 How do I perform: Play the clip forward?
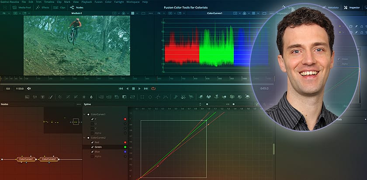click(x=139, y=89)
